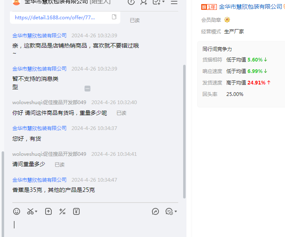This screenshot has width=285, height=237.
Task: Click the seller avatar in chat header
Action: point(16,2)
